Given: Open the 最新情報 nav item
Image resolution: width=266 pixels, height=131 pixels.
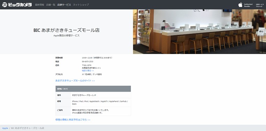Looking at the screenshot, I should click(39, 5).
